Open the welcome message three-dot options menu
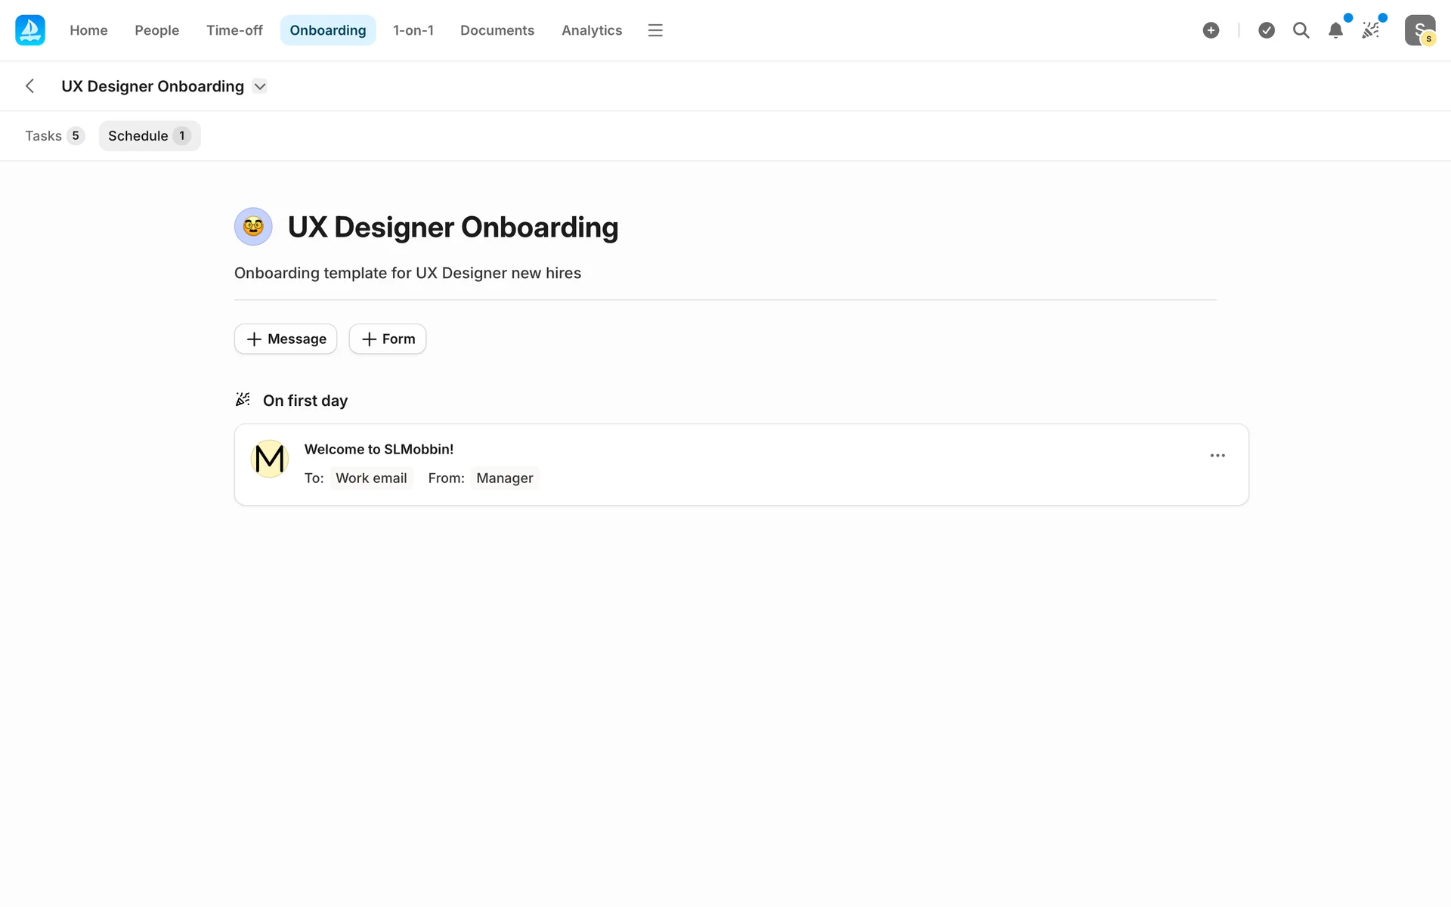The width and height of the screenshot is (1451, 907). coord(1217,456)
